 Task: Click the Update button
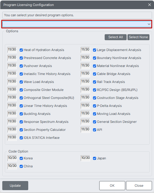click(x=15, y=186)
